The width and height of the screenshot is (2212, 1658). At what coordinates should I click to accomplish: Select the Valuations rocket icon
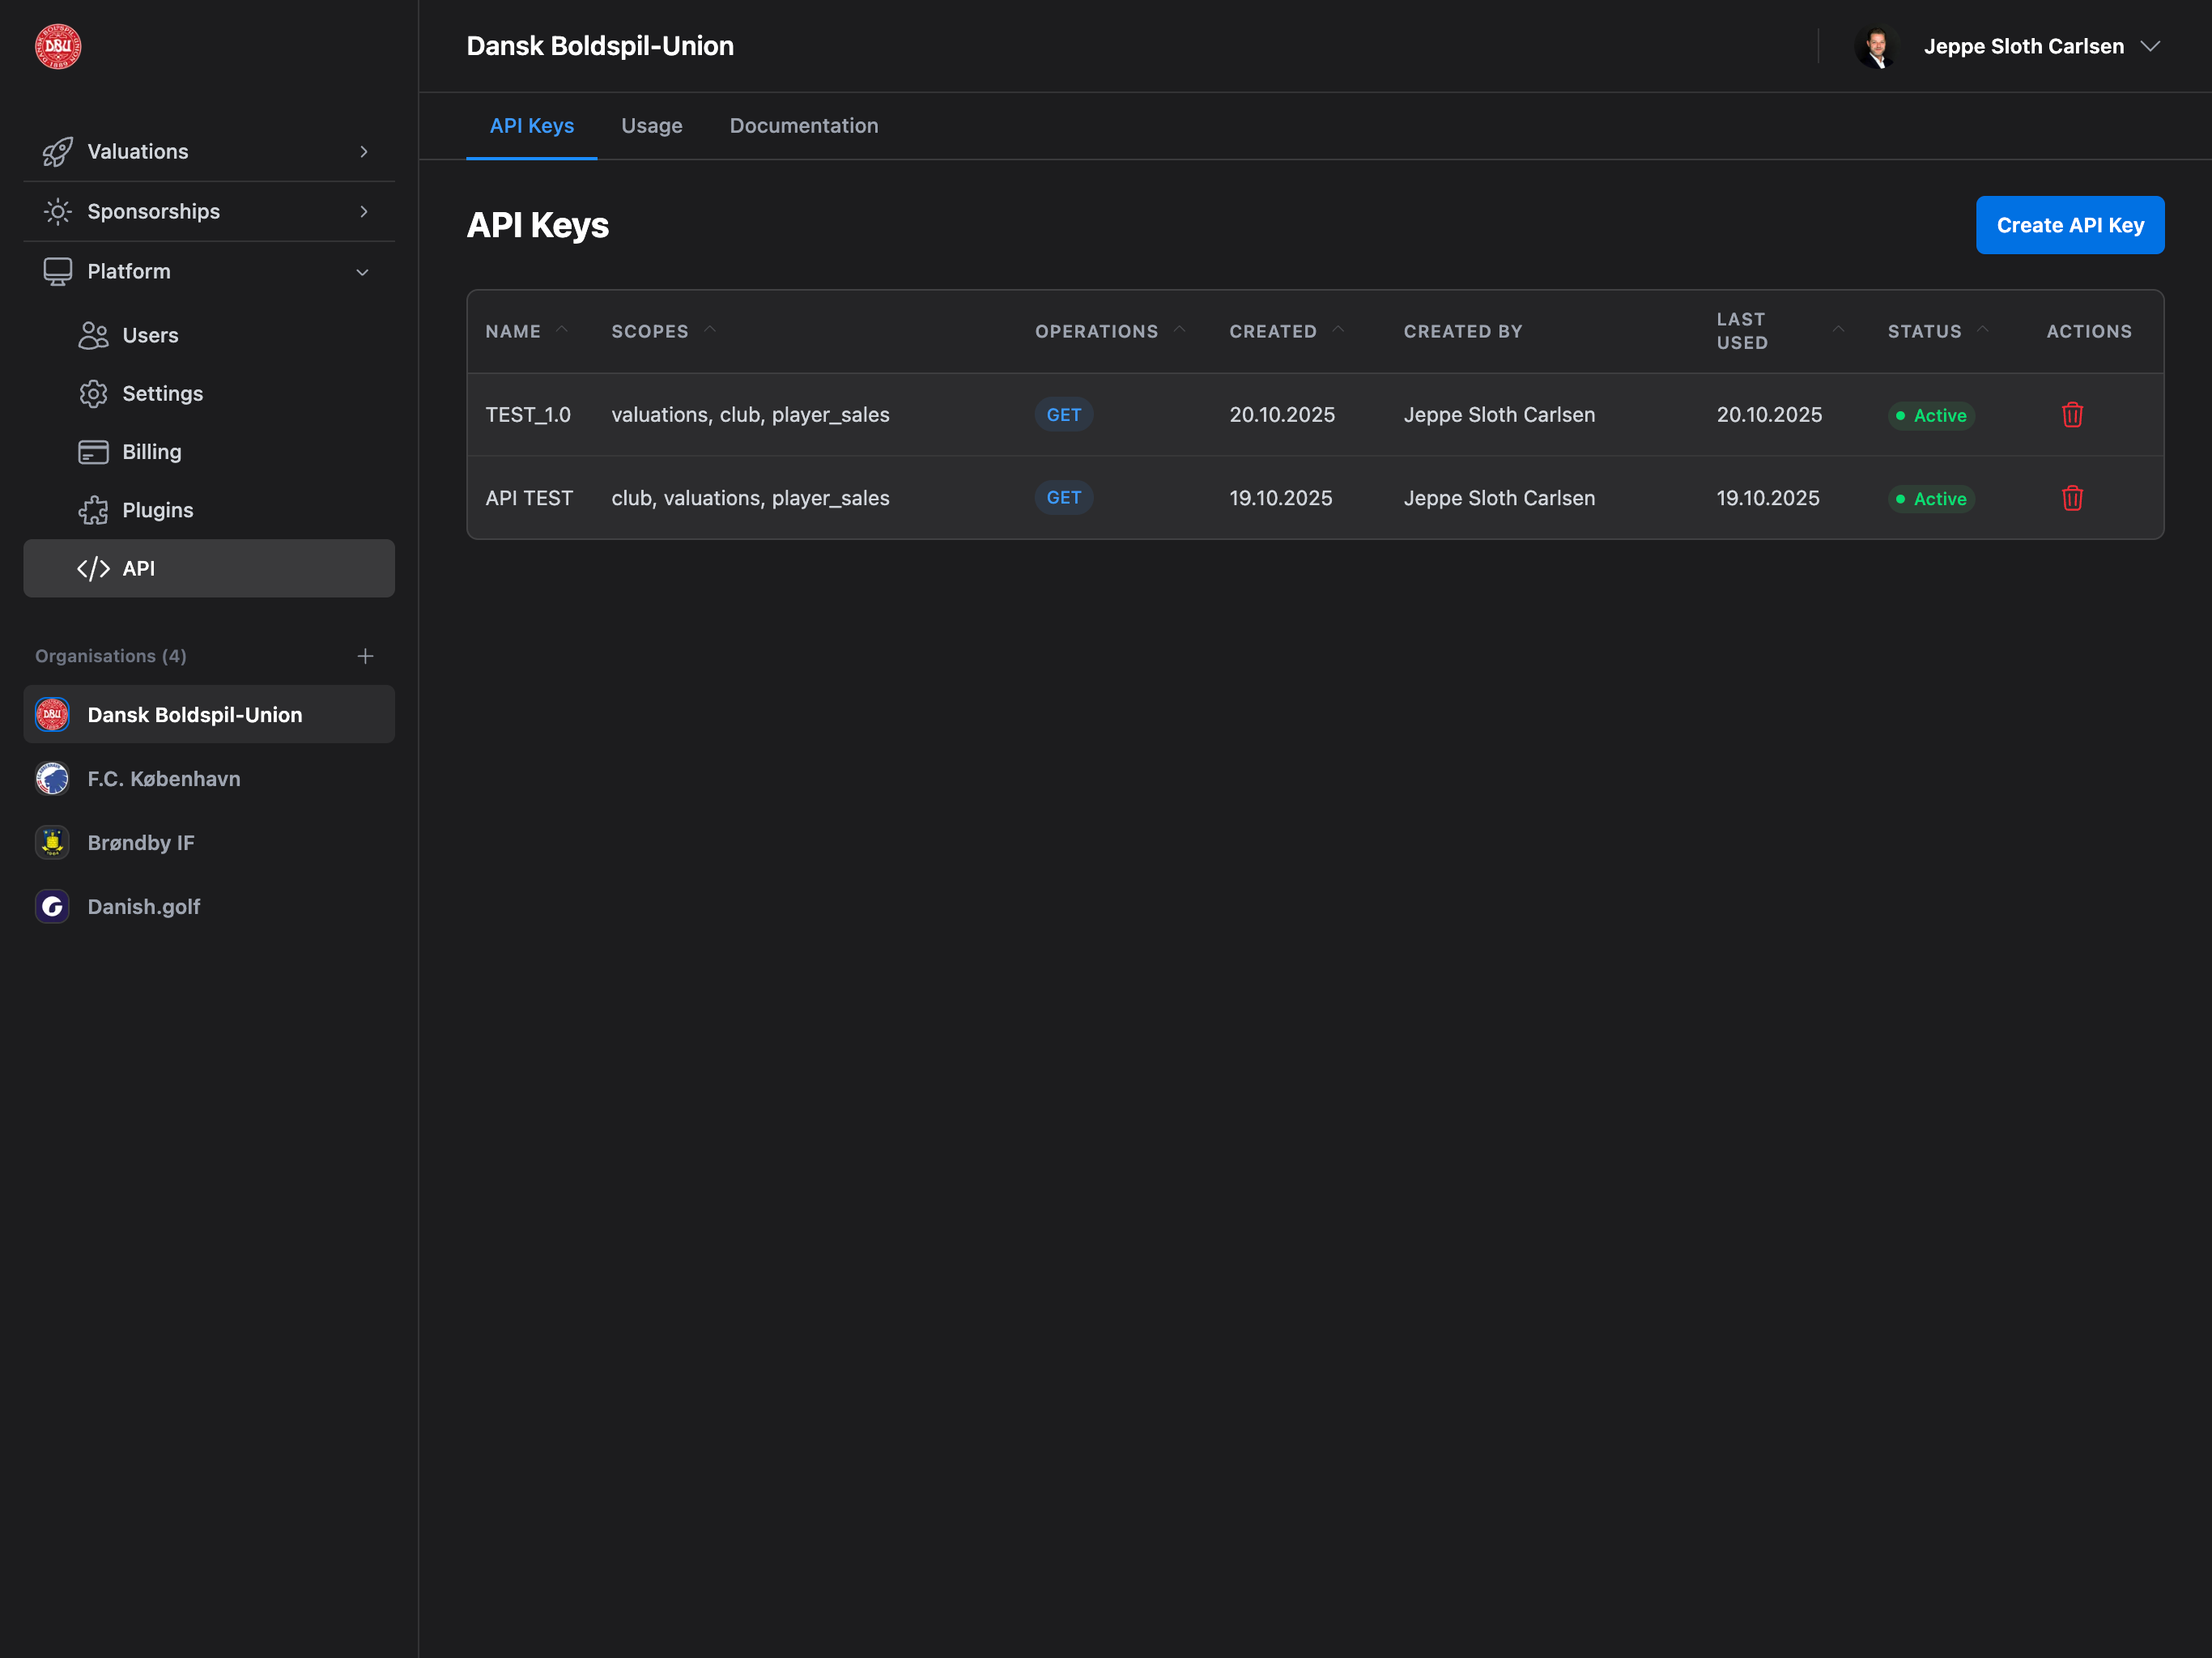point(57,151)
